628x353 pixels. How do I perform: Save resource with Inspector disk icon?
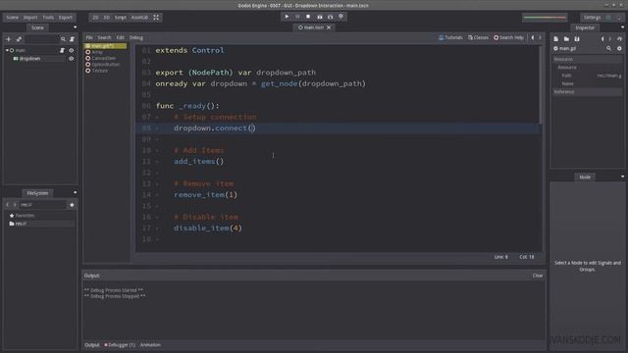577,39
